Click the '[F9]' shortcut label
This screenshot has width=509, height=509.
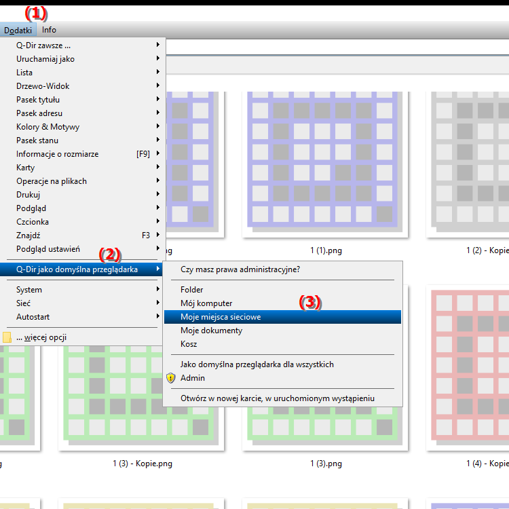(x=143, y=154)
